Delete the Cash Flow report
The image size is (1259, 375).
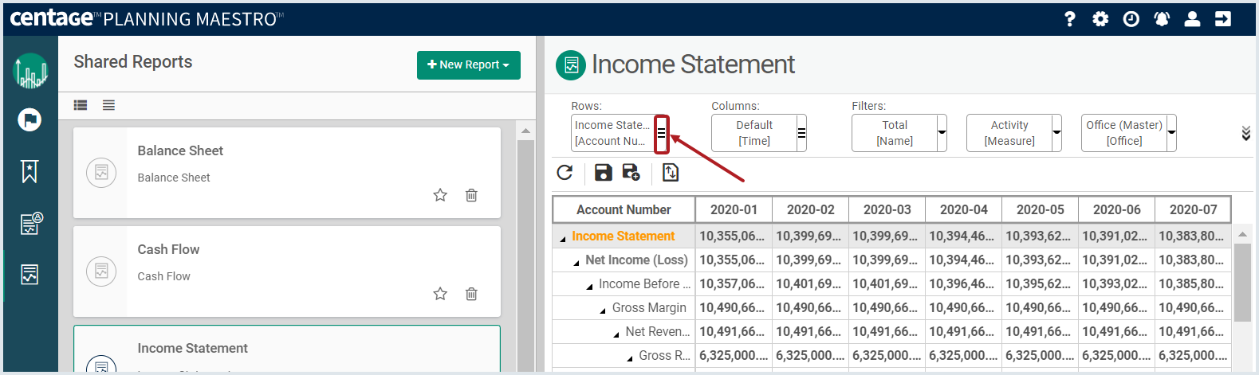(x=471, y=294)
